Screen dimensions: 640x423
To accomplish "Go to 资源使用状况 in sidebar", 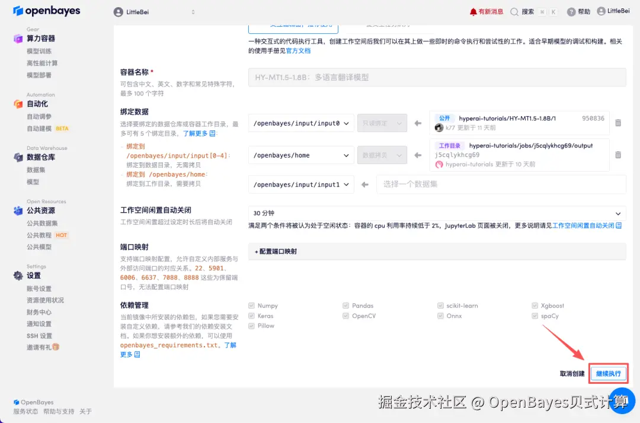I will (x=45, y=300).
